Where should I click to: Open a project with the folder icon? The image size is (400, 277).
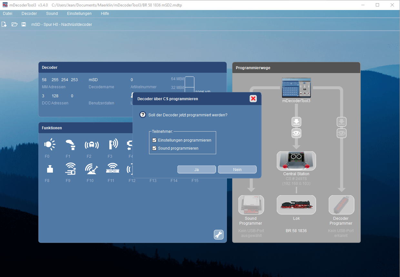(x=15, y=24)
